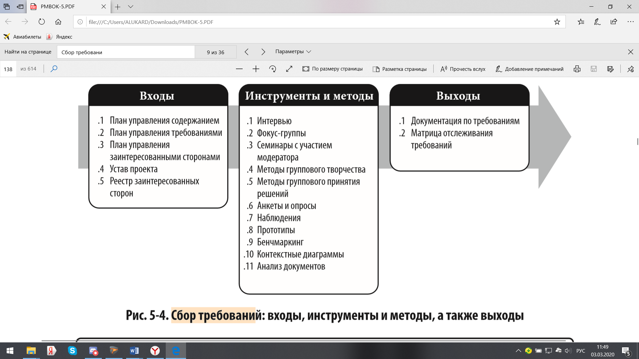The image size is (639, 359).
Task: Open File Explorer from taskbar
Action: pyautogui.click(x=31, y=351)
